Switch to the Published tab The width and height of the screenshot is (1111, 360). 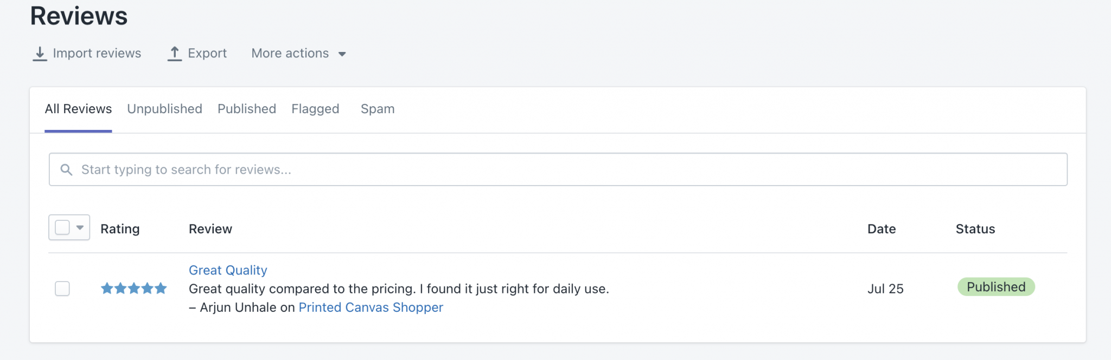(247, 109)
